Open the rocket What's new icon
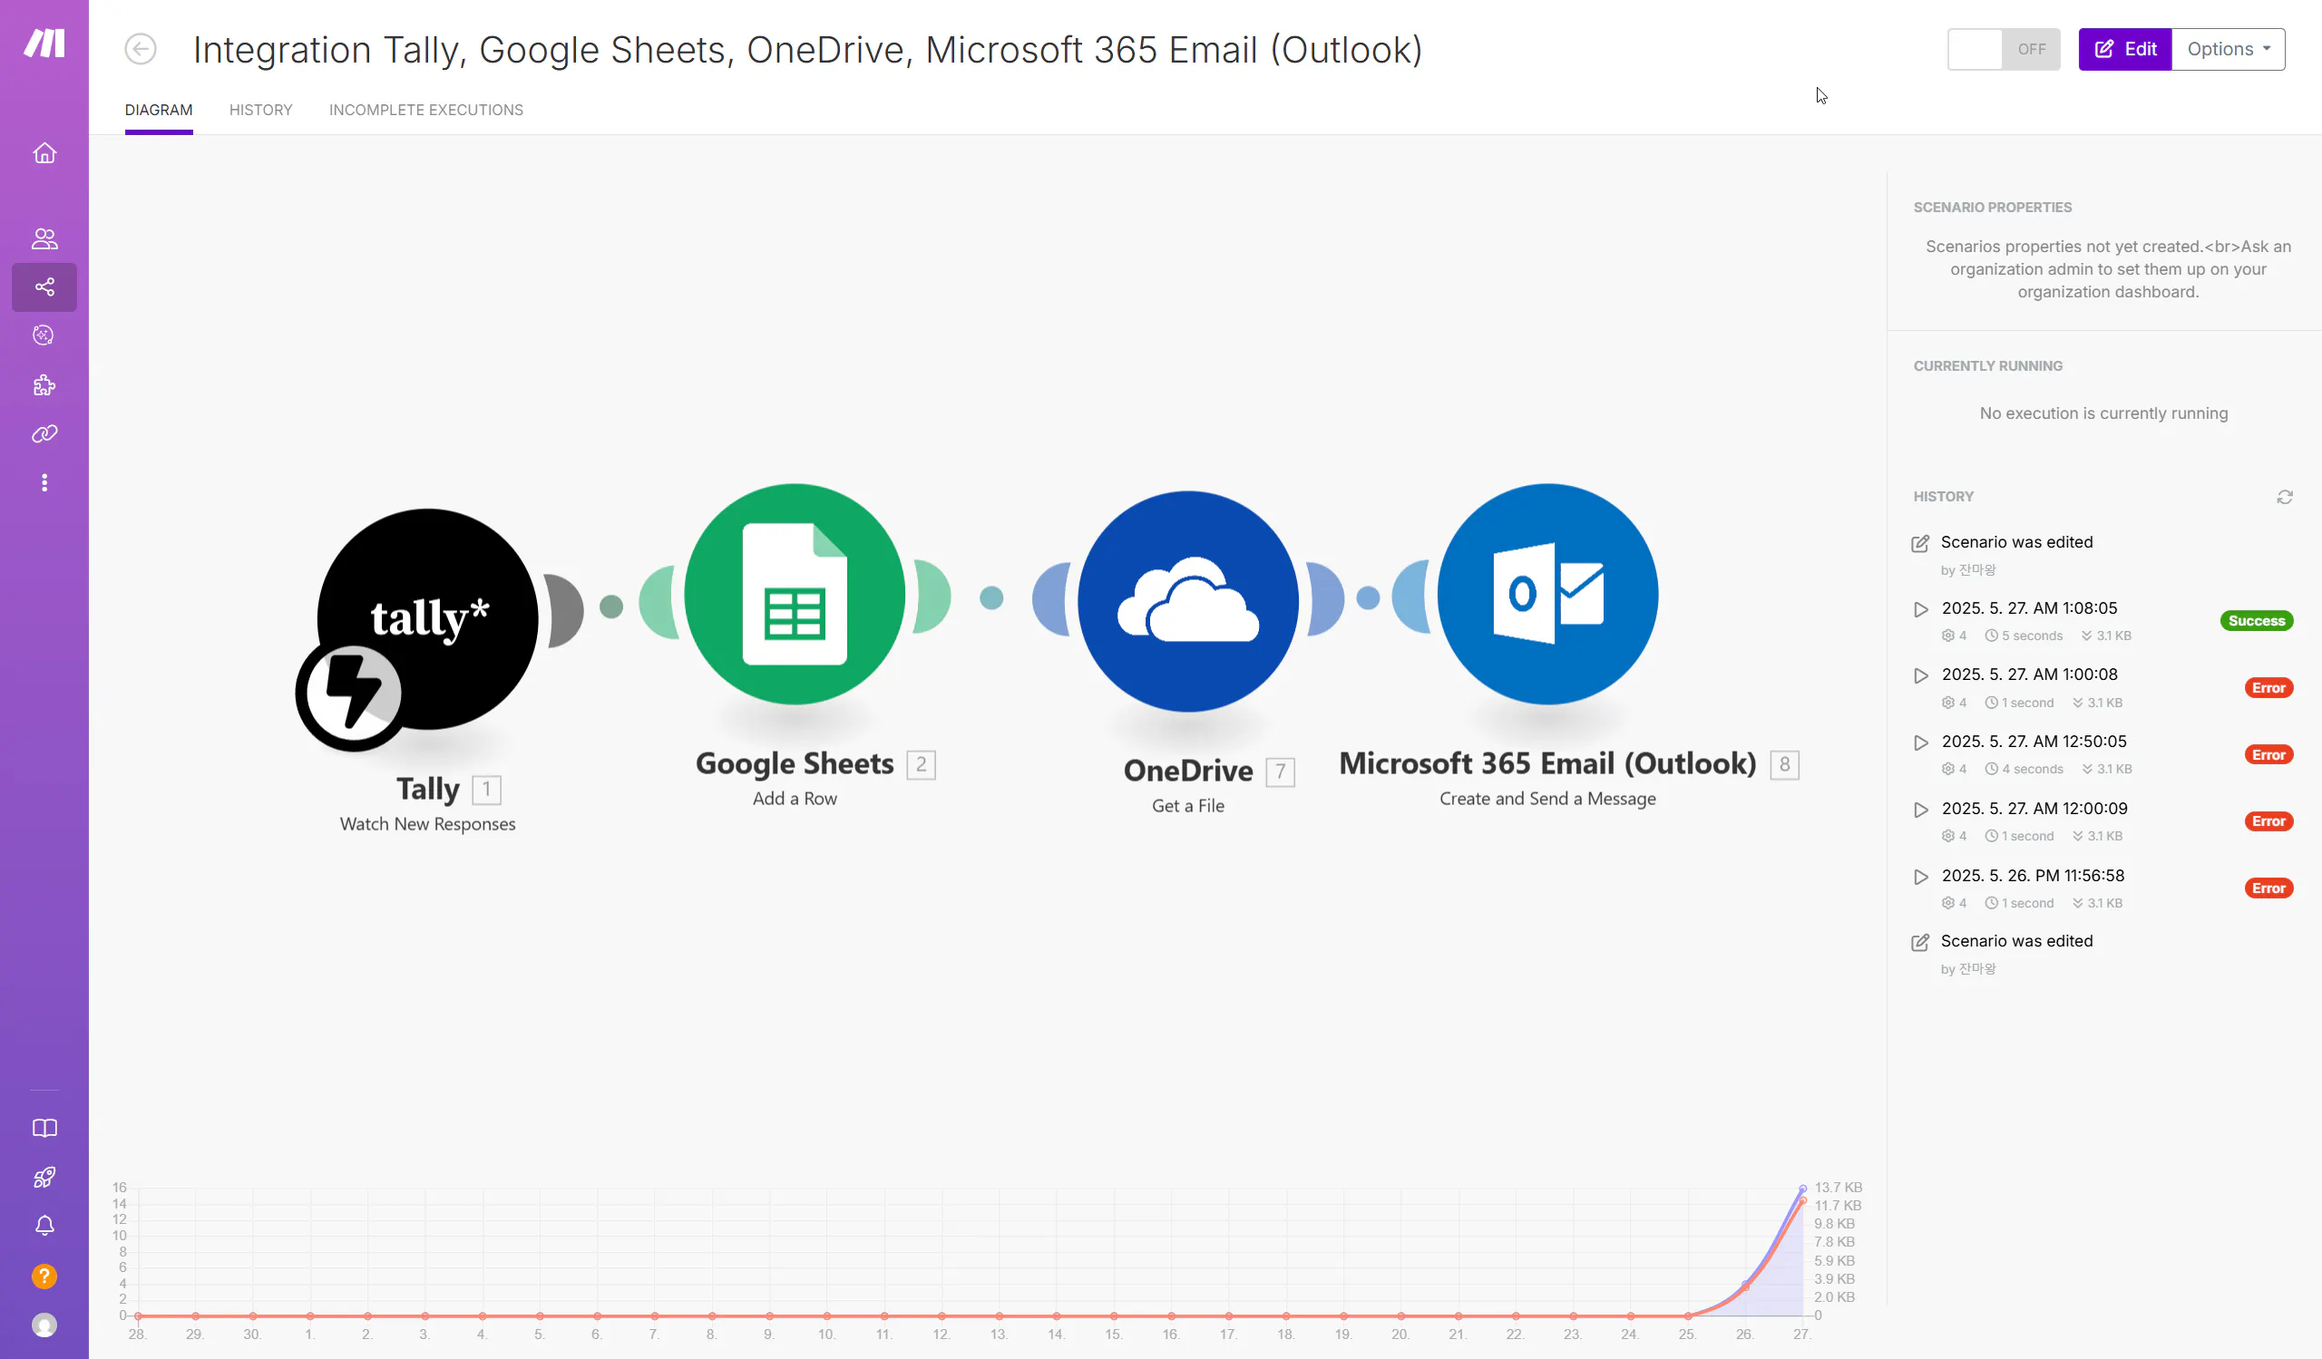Image resolution: width=2322 pixels, height=1359 pixels. coord(44,1177)
